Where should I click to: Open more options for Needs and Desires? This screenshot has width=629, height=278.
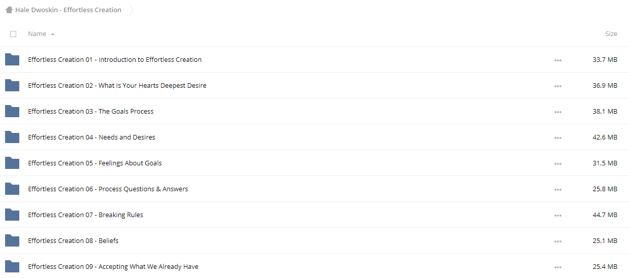click(558, 138)
